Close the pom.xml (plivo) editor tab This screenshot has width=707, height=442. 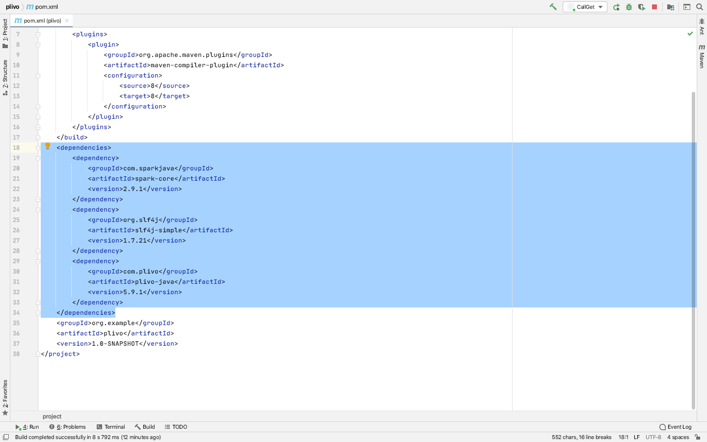pos(67,21)
